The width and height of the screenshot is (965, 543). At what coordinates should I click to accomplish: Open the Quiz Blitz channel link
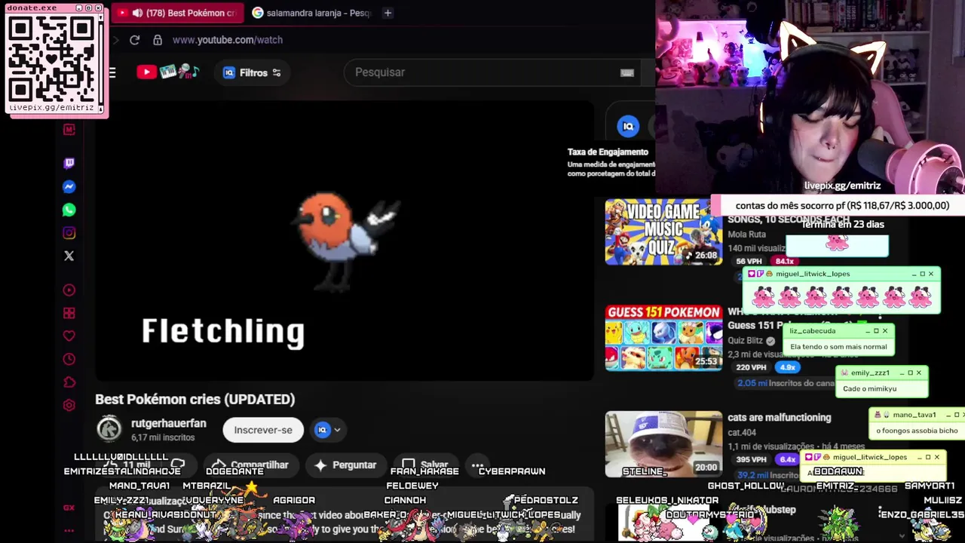[745, 341]
